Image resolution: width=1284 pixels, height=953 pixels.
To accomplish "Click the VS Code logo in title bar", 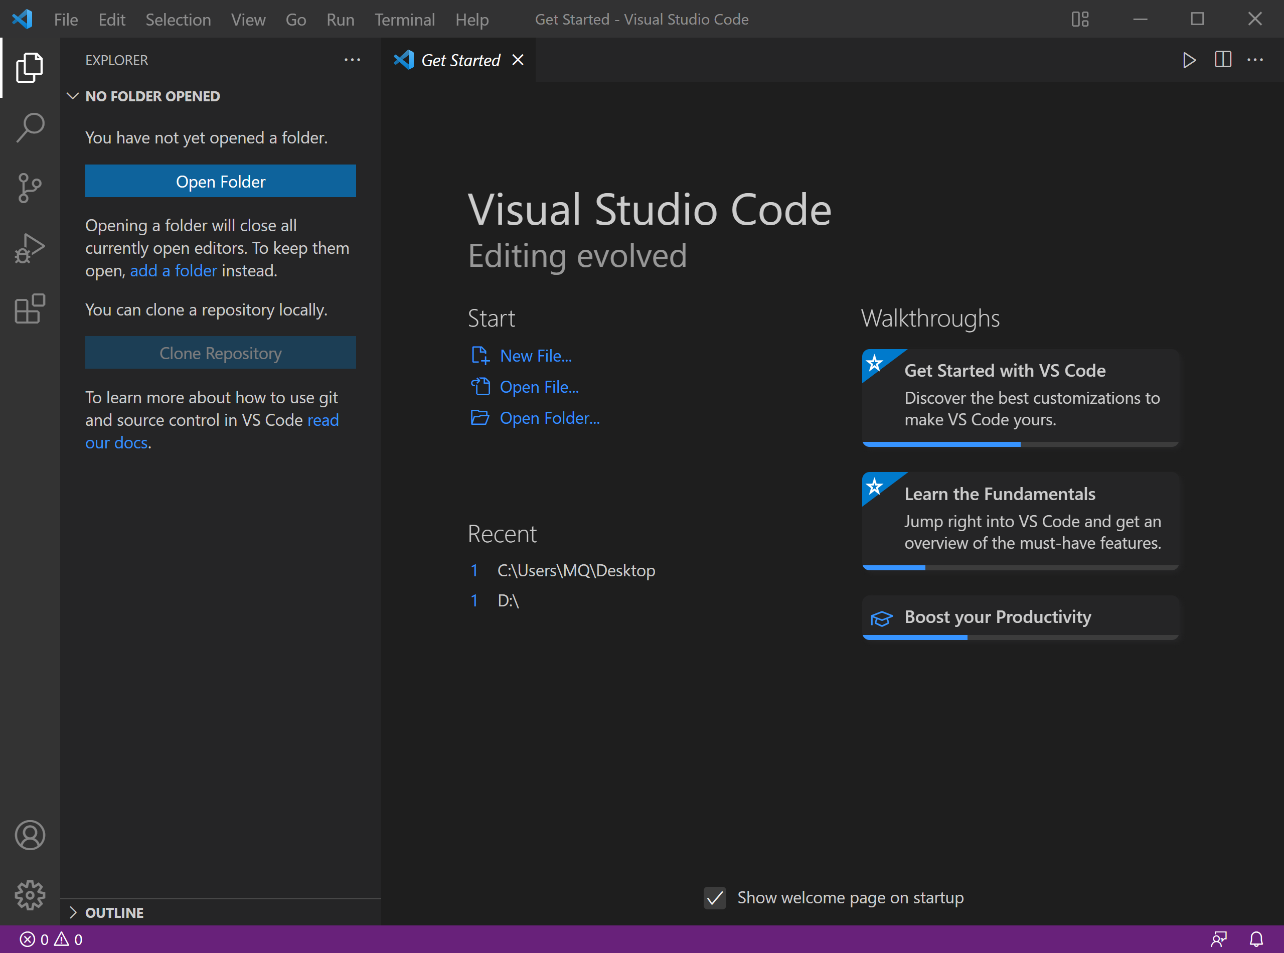I will point(22,19).
